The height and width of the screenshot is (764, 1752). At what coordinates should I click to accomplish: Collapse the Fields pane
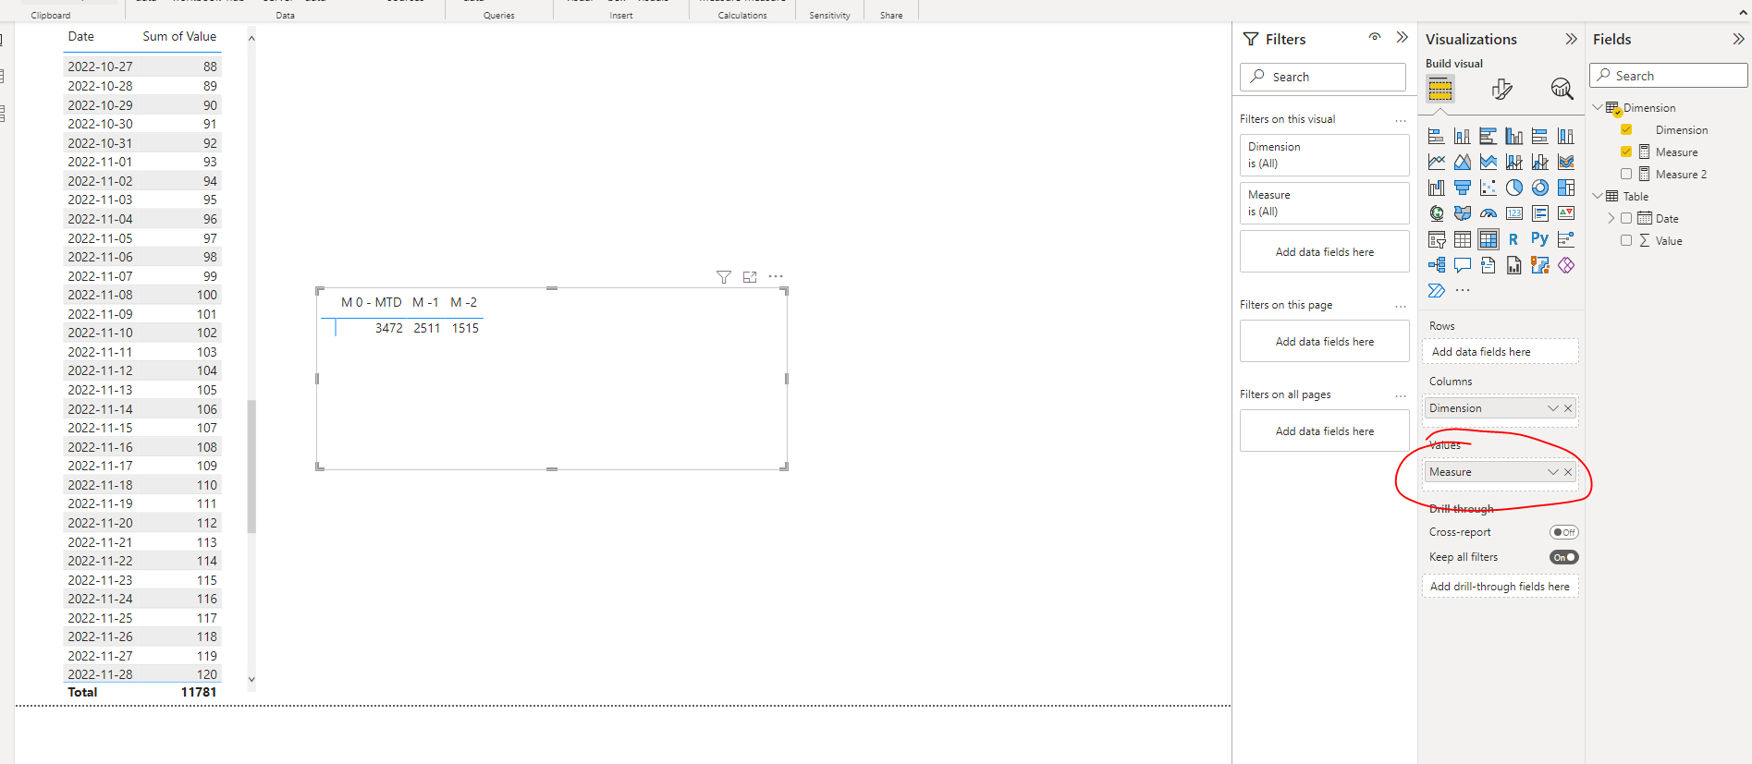(1738, 39)
